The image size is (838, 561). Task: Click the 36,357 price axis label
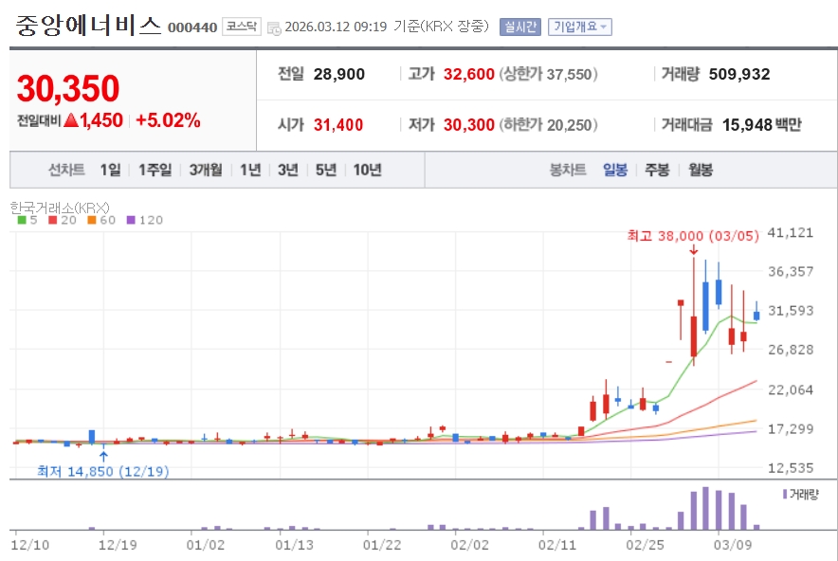coord(791,271)
